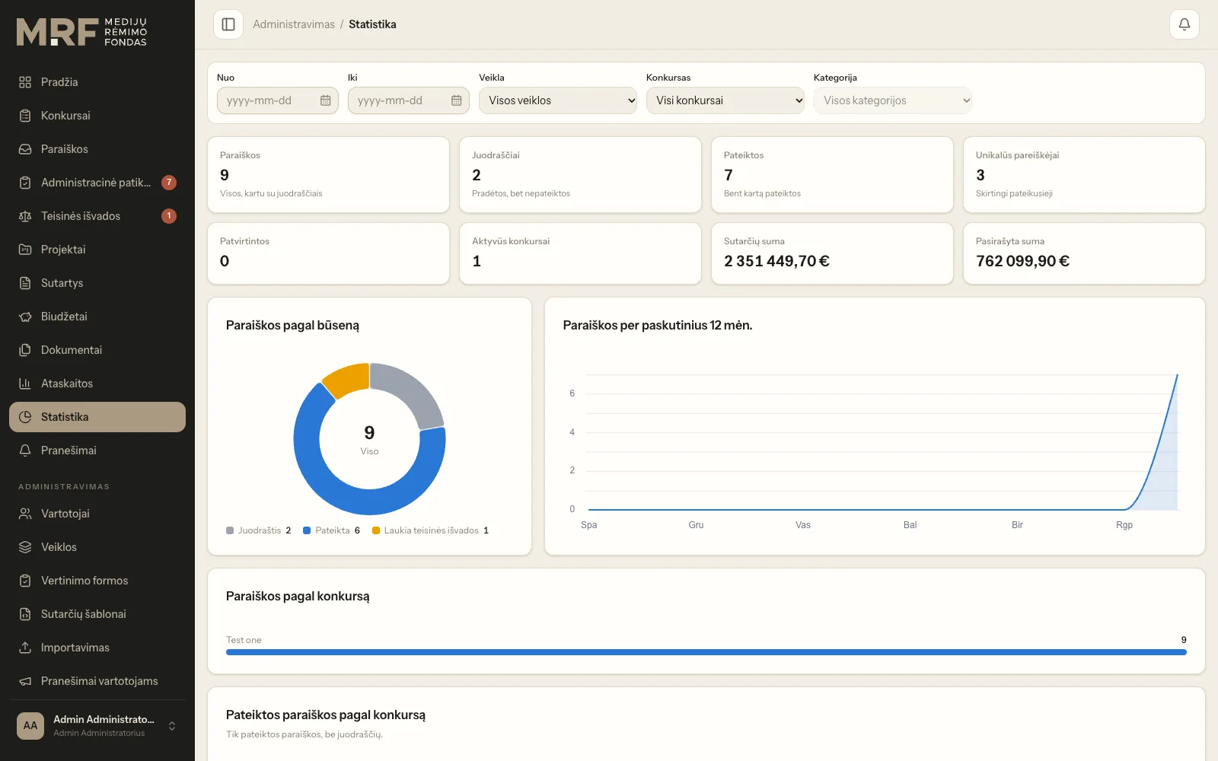
Task: Click the Paraiškos inbox icon
Action: click(x=25, y=149)
